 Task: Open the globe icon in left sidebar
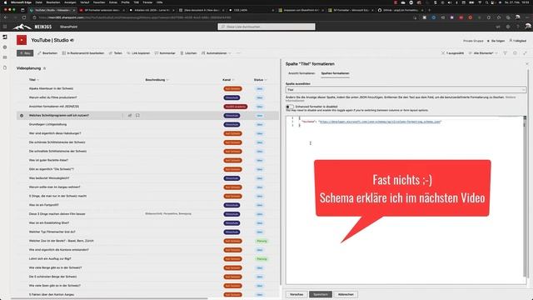pyautogui.click(x=5, y=47)
